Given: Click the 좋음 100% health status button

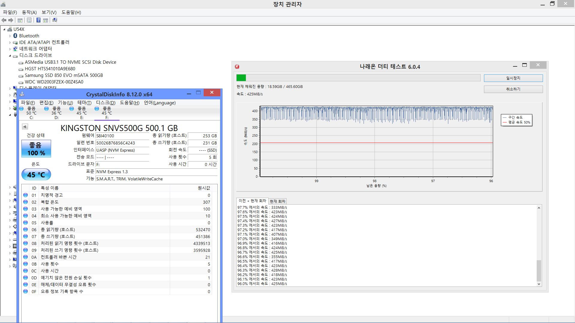Looking at the screenshot, I should point(36,149).
